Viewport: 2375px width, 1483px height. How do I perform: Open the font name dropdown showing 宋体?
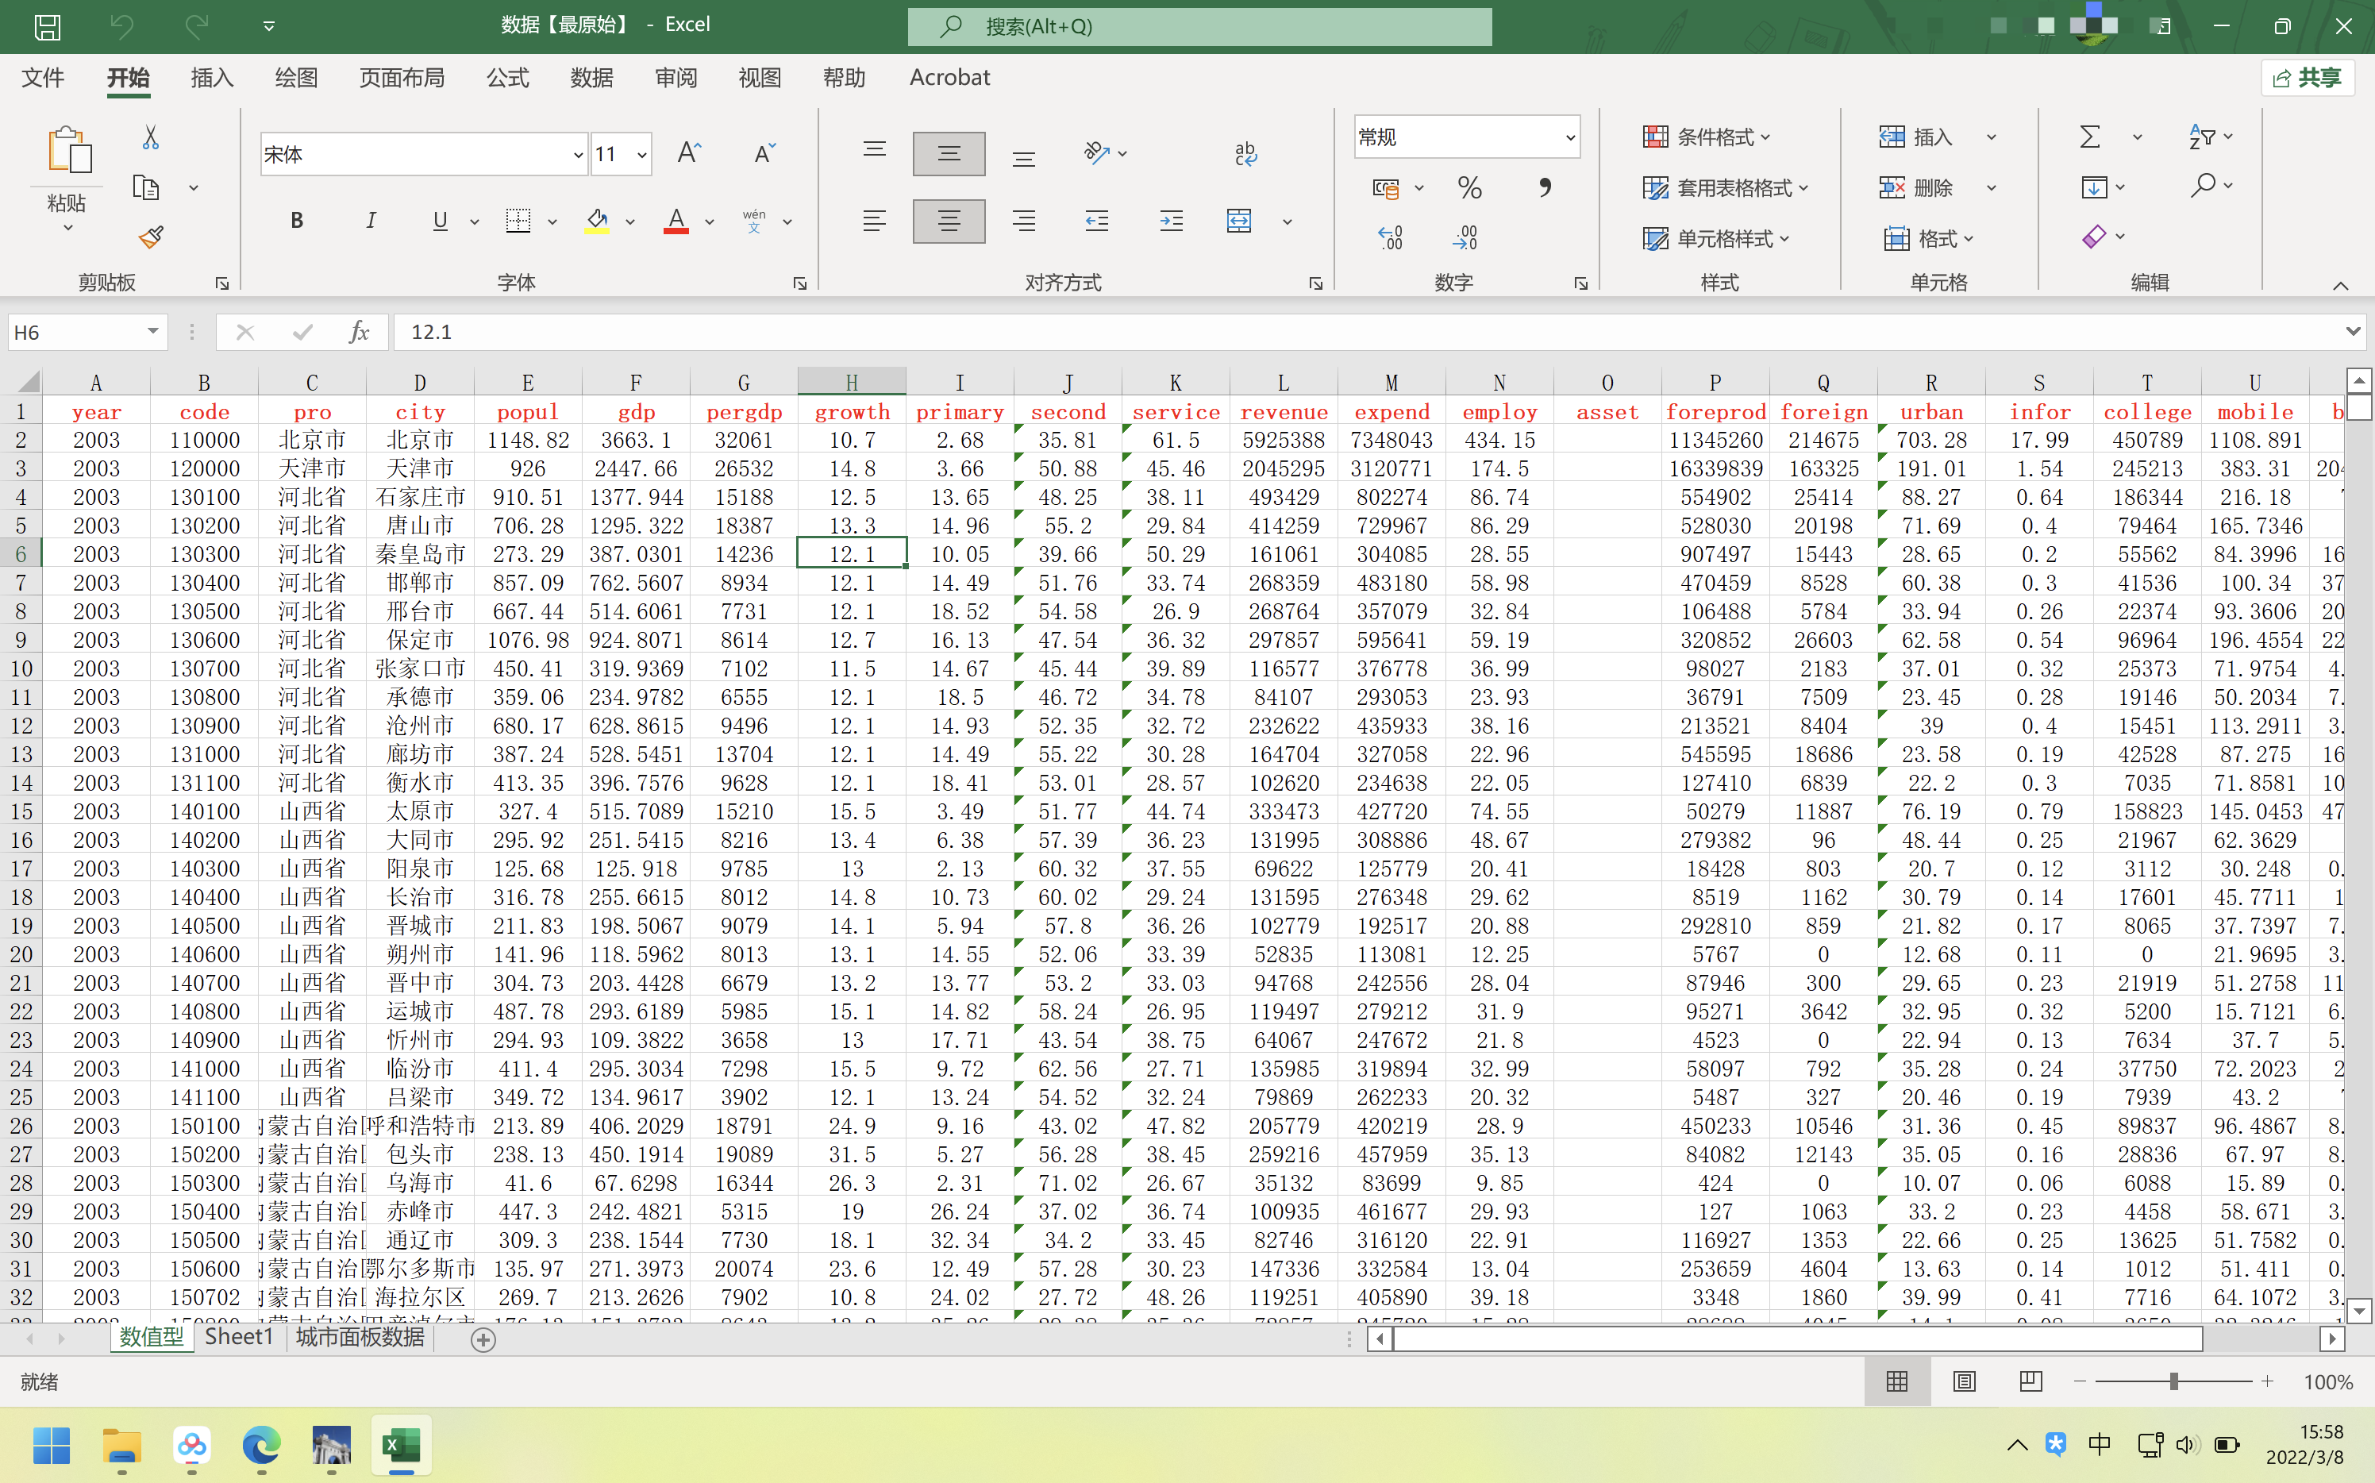[x=578, y=154]
